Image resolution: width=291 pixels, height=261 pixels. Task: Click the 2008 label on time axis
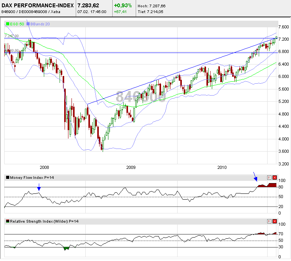(x=44, y=167)
